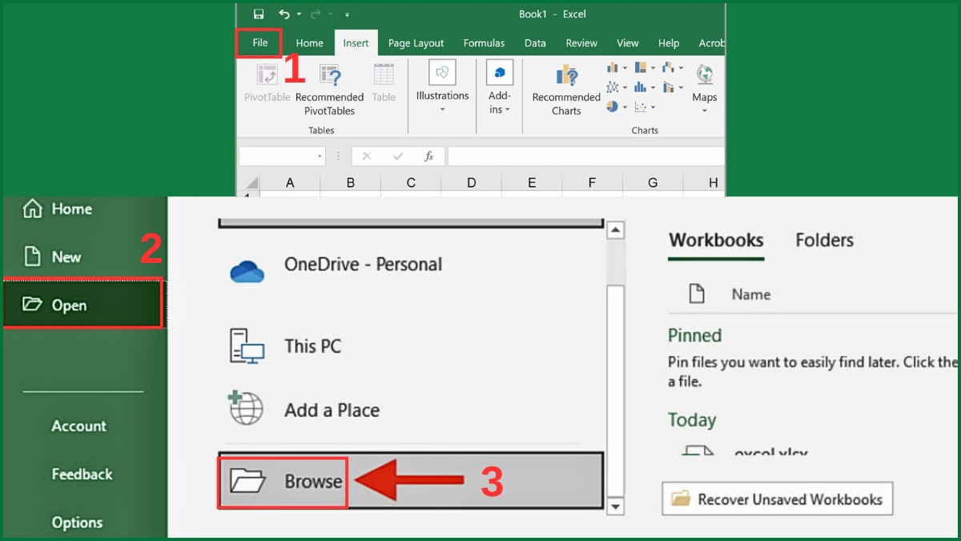The image size is (961, 541).
Task: Click the Save icon on Quick Access Toolbar
Action: click(x=258, y=14)
